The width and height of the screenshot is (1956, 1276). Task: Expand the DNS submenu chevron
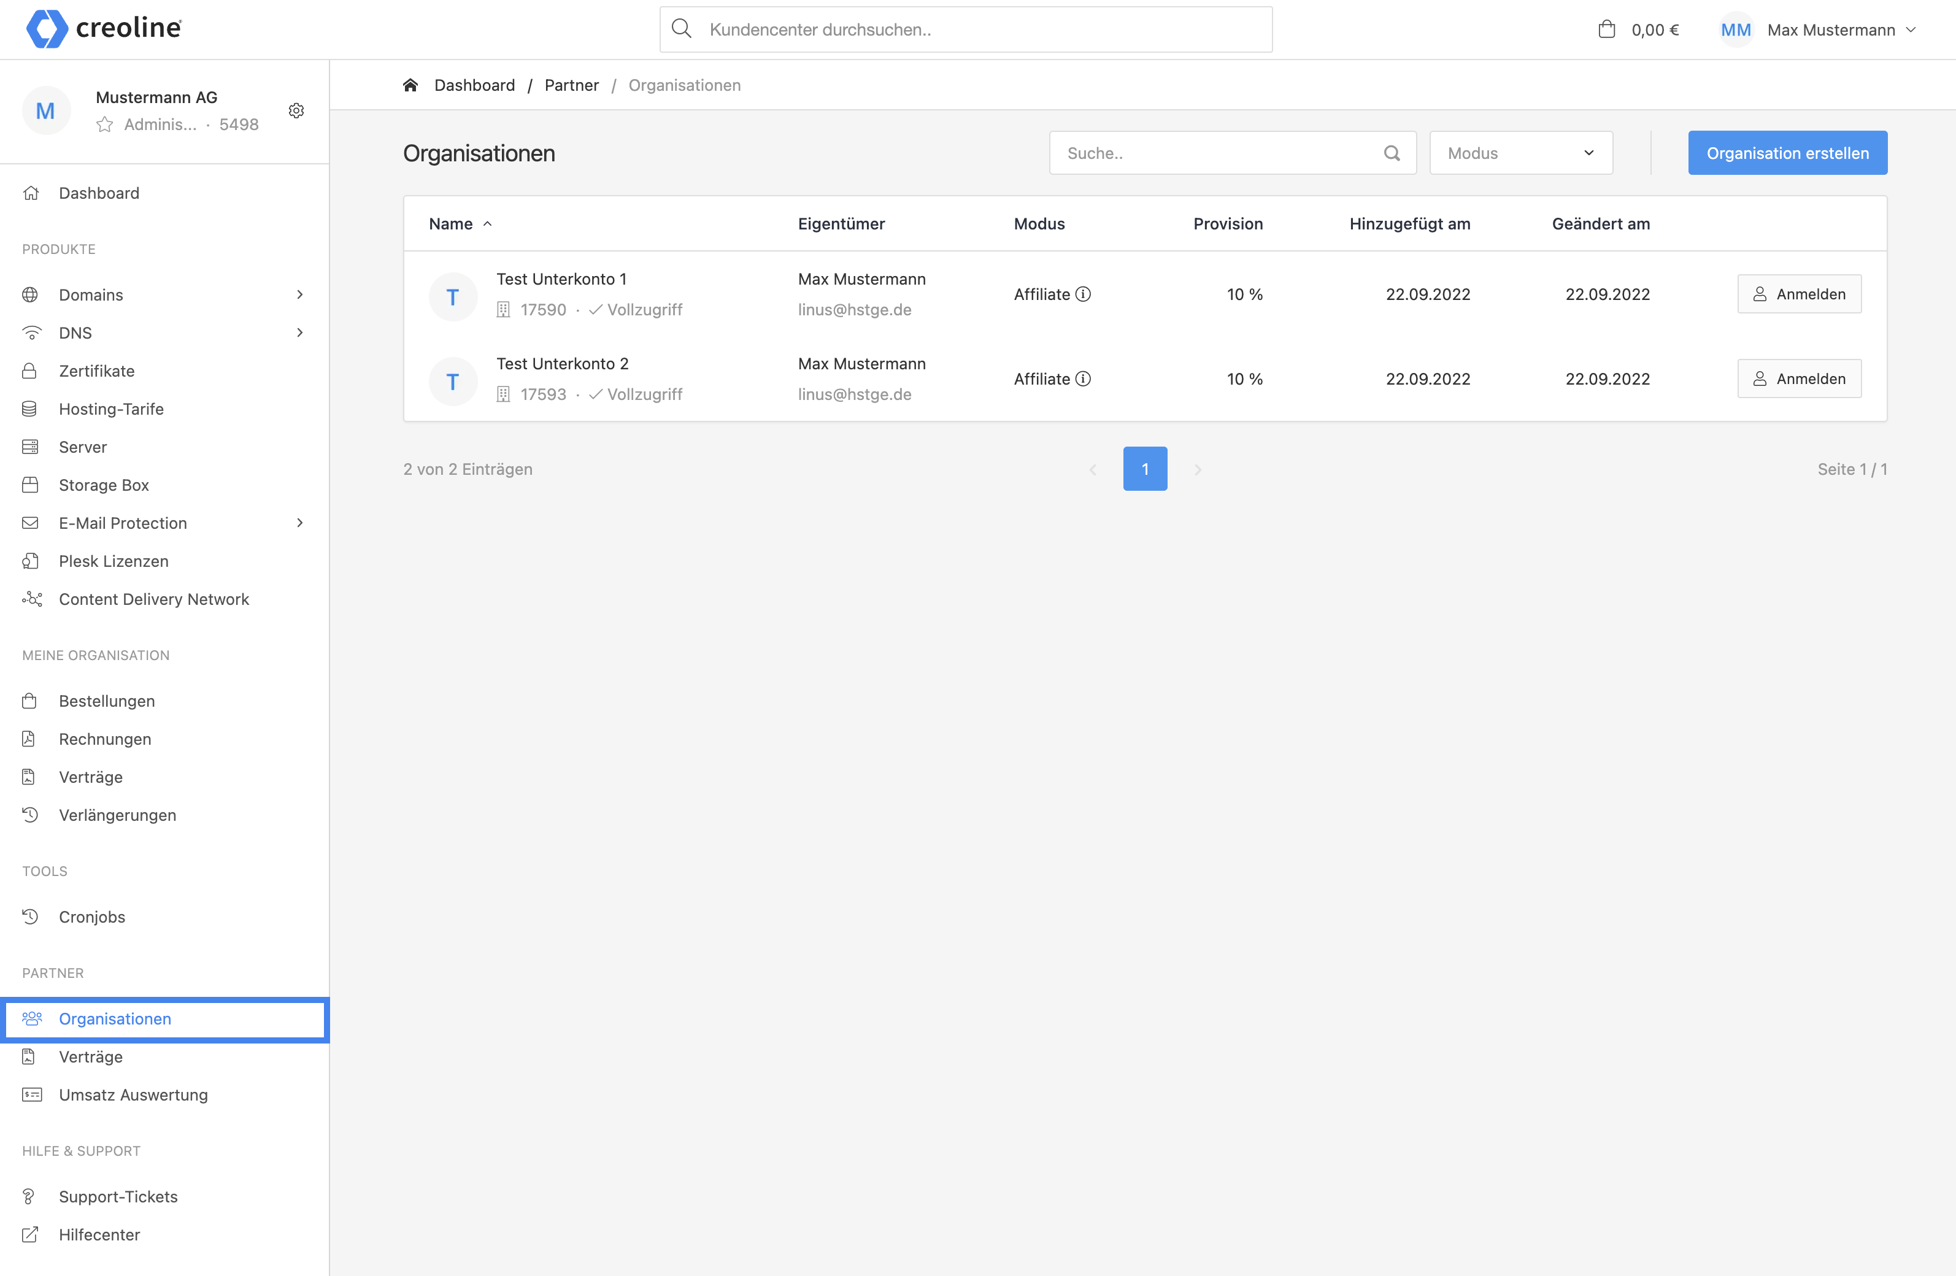[x=300, y=332]
